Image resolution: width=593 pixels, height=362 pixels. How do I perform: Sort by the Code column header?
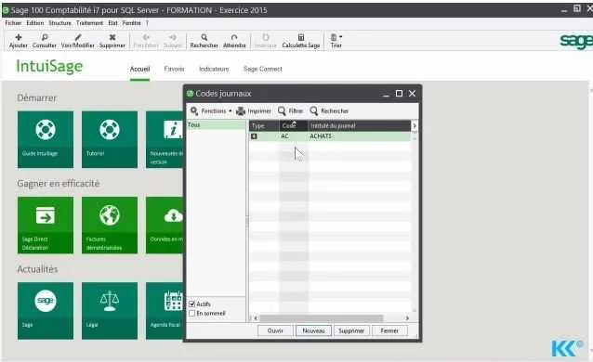click(294, 126)
